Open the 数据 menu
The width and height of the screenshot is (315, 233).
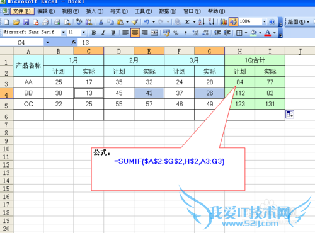coord(168,11)
